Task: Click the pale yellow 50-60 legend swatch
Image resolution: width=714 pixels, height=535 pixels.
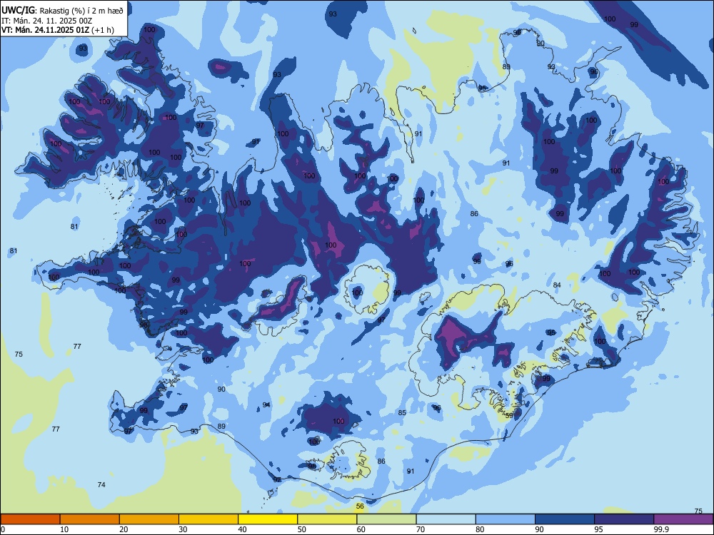Action: (x=327, y=519)
